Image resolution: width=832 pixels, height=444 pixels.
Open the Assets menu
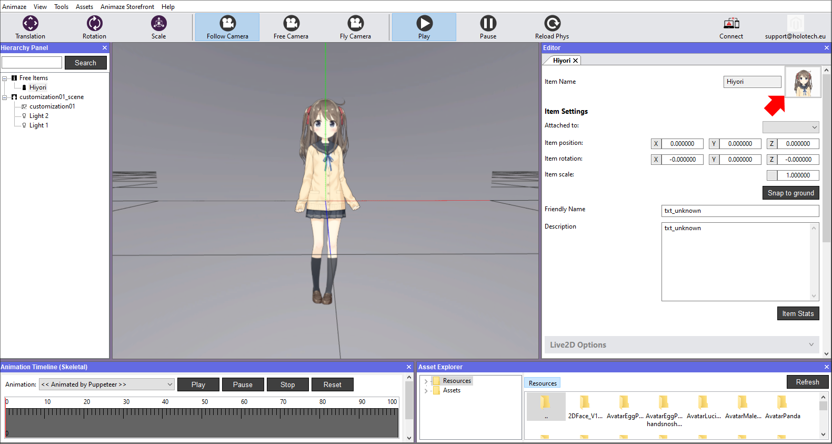(84, 7)
